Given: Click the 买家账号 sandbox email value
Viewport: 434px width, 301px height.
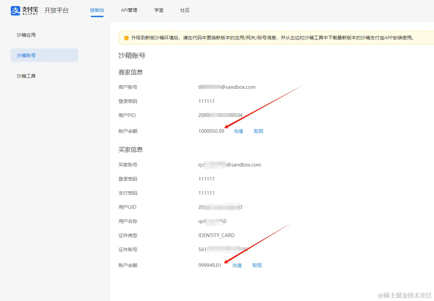Looking at the screenshot, I should pyautogui.click(x=230, y=165).
